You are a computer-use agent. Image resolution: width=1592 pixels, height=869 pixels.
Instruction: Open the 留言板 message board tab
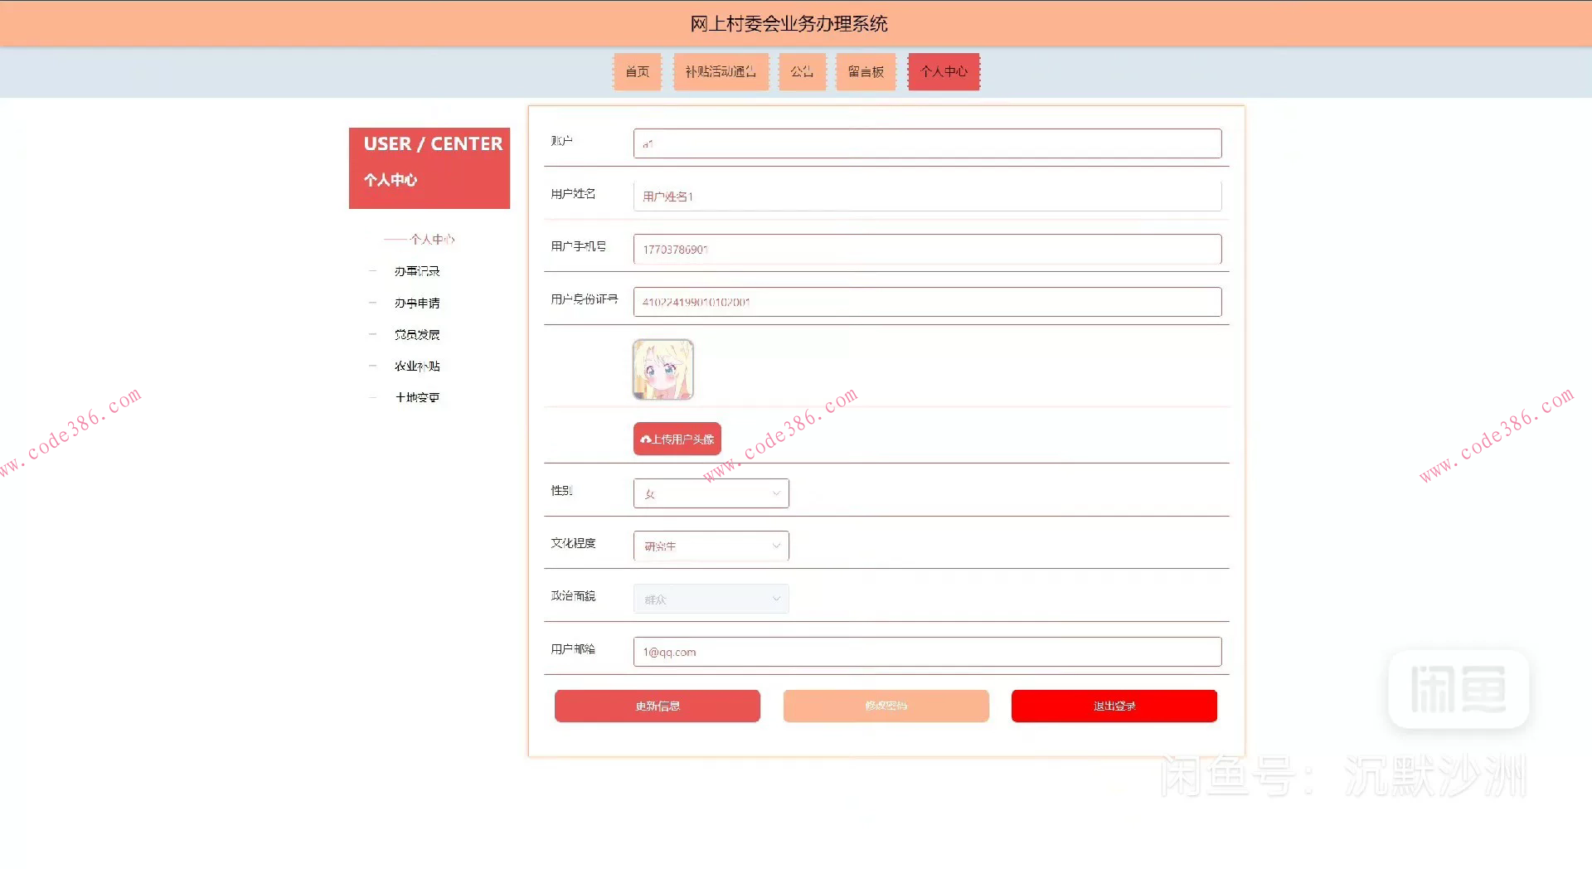pyautogui.click(x=865, y=71)
